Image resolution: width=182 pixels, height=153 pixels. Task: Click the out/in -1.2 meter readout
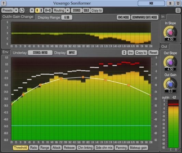[174, 98]
